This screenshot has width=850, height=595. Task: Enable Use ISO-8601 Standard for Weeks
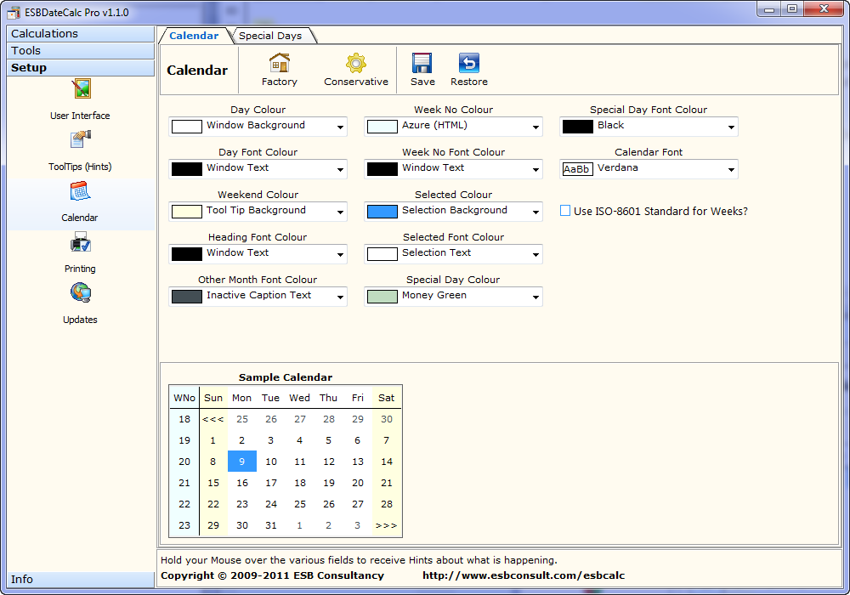[x=565, y=211]
